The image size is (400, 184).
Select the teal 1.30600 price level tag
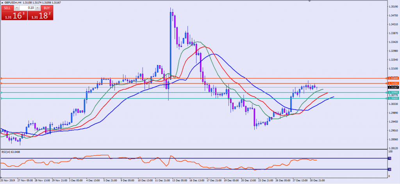coord(392,98)
